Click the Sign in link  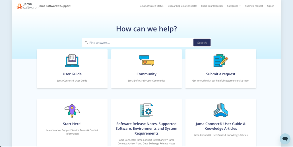(x=271, y=6)
